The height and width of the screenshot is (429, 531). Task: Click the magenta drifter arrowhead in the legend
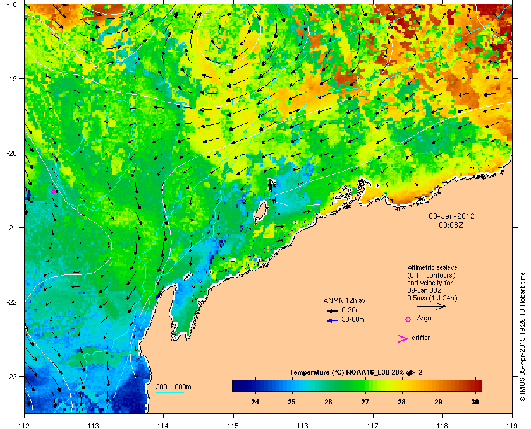pos(403,339)
